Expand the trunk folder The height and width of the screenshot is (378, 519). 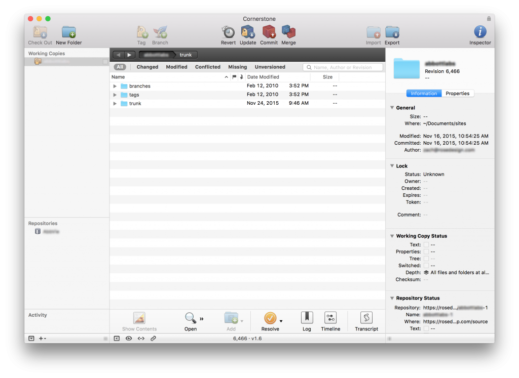(x=115, y=103)
